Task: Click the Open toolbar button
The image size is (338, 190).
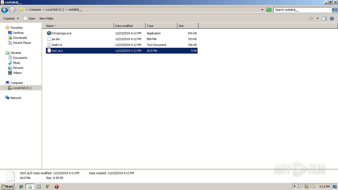Action: pyautogui.click(x=29, y=18)
